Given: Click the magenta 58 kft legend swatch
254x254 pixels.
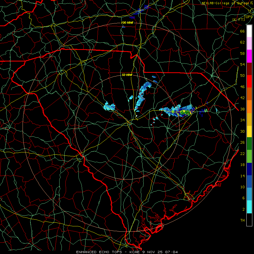Looking at the screenshot, I should click(249, 56).
